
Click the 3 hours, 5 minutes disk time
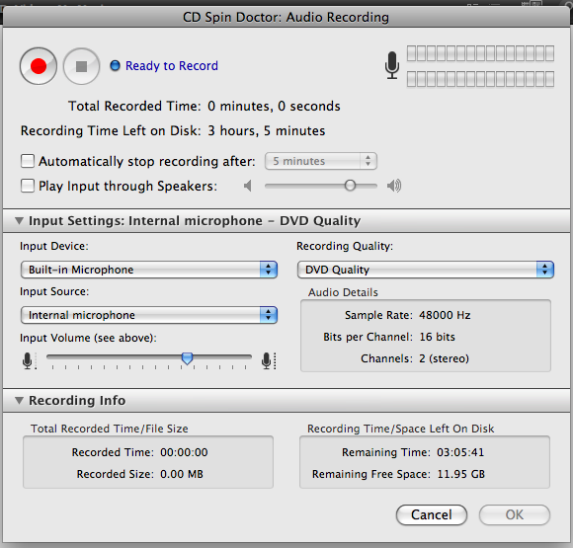pos(267,130)
